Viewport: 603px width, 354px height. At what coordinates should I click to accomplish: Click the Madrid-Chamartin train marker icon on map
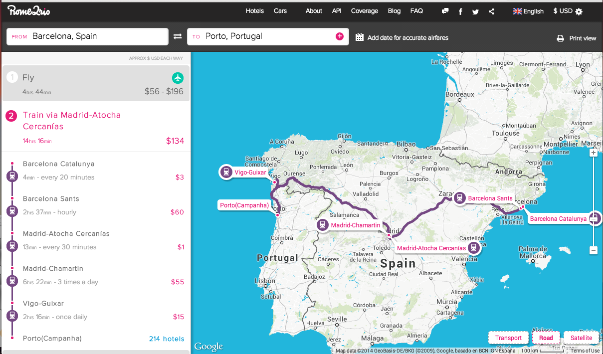[323, 225]
